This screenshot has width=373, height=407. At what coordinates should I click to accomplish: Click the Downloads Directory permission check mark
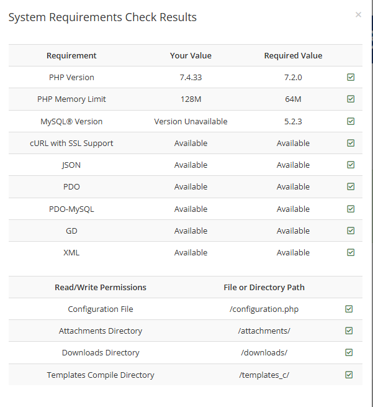coord(349,352)
